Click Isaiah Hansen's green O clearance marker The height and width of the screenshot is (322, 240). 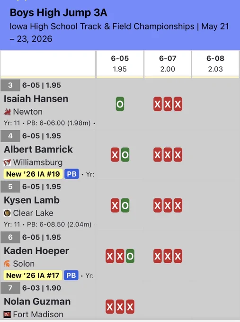[x=120, y=104]
